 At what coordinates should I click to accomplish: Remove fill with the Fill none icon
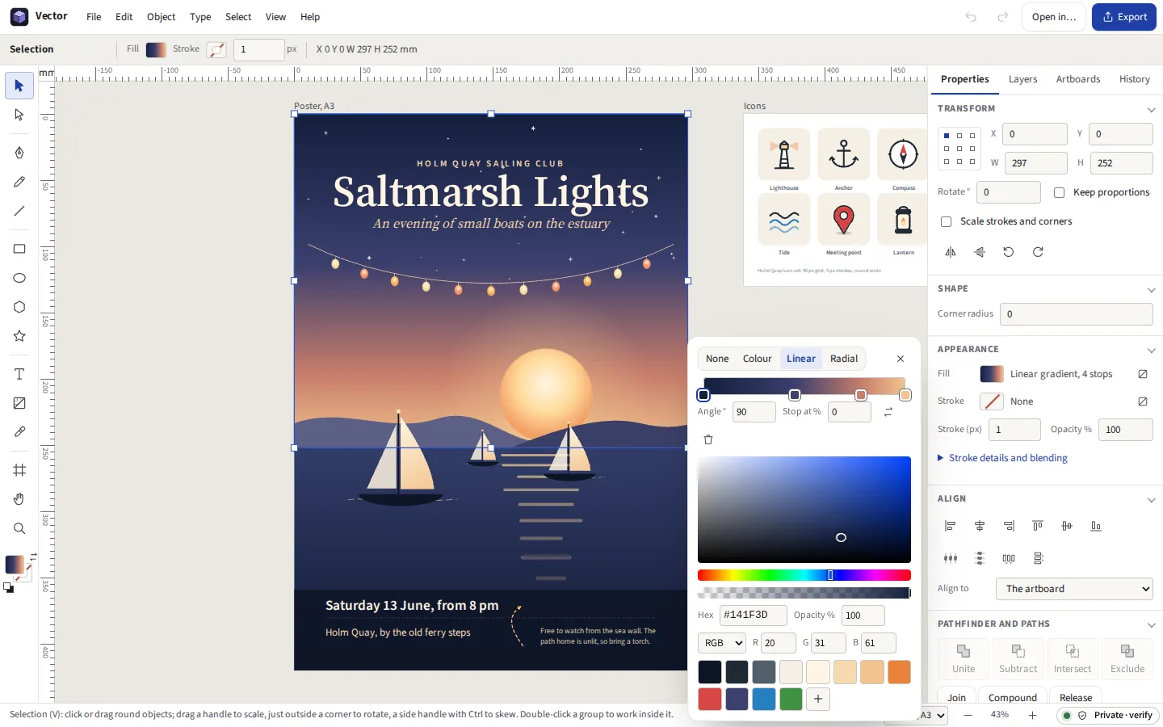point(1143,374)
